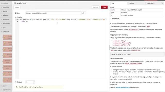Select the Modbus Read palette node
165x92 pixels.
(7, 43)
